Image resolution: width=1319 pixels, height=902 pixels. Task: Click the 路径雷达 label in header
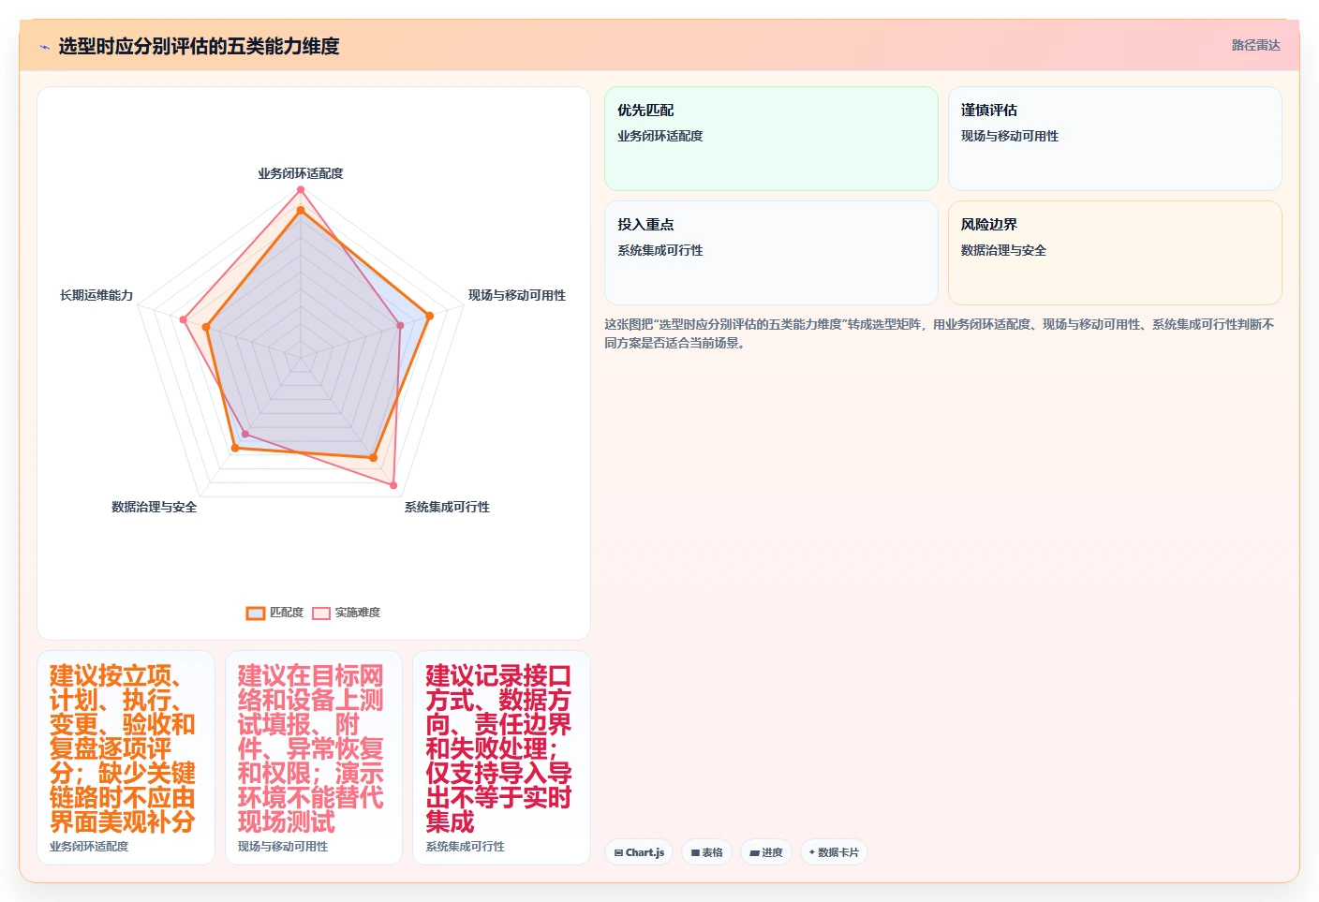(x=1255, y=45)
